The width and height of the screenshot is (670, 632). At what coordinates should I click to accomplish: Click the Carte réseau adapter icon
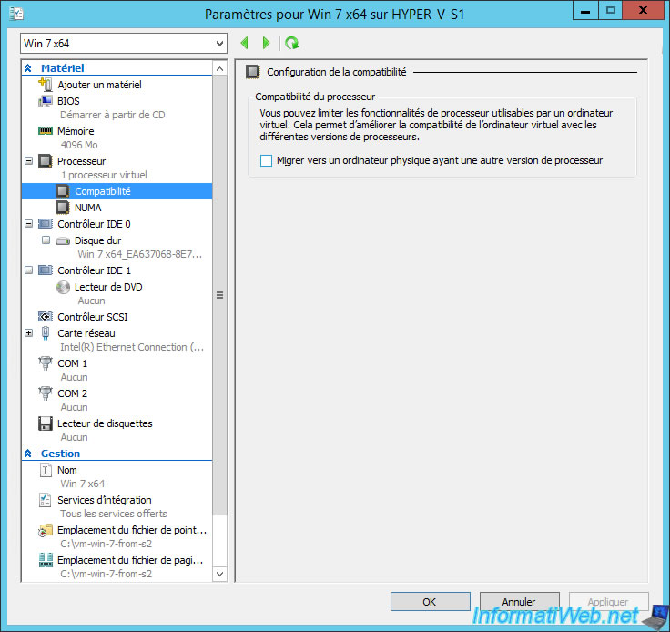pyautogui.click(x=46, y=333)
